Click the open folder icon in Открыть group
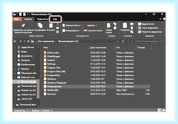Image resolution: width=178 pixels, height=124 pixels. tap(132, 24)
